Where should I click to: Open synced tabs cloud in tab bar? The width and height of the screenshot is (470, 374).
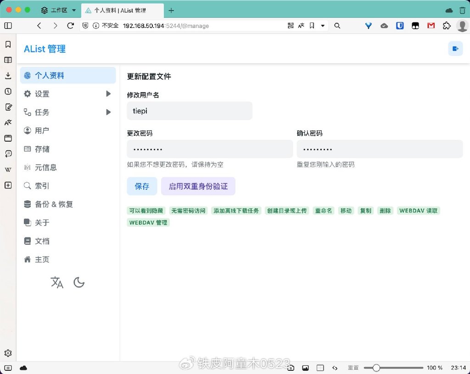coord(449,11)
